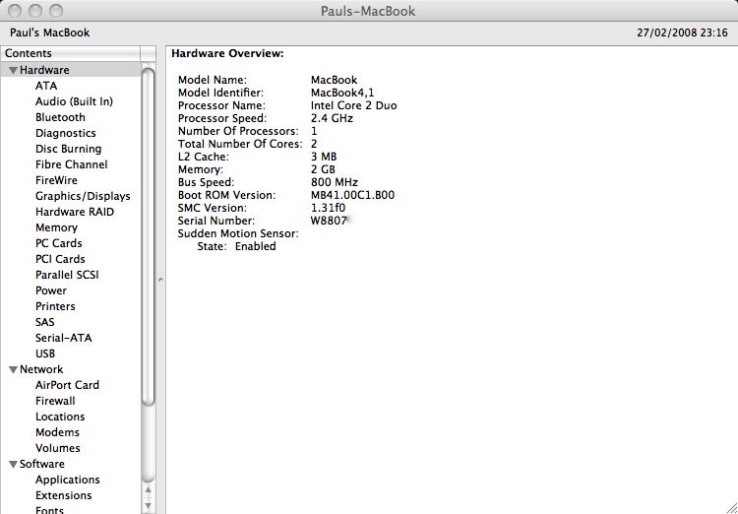
Task: Click the Total Number Of Cores label
Action: [240, 144]
